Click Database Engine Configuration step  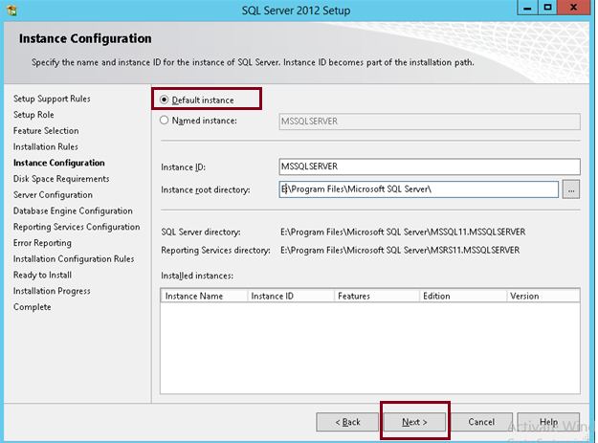coord(73,210)
